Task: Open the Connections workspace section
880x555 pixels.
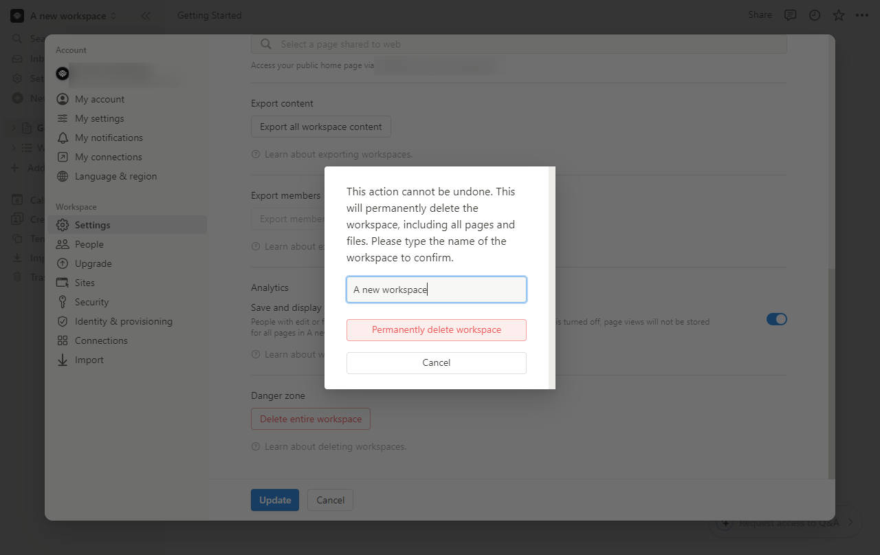Action: tap(127, 340)
